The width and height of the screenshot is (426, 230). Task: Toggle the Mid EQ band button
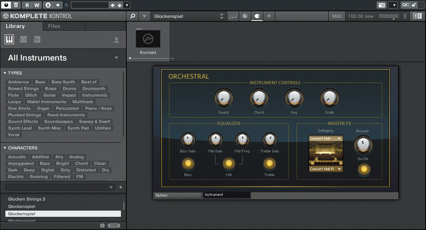(x=229, y=163)
